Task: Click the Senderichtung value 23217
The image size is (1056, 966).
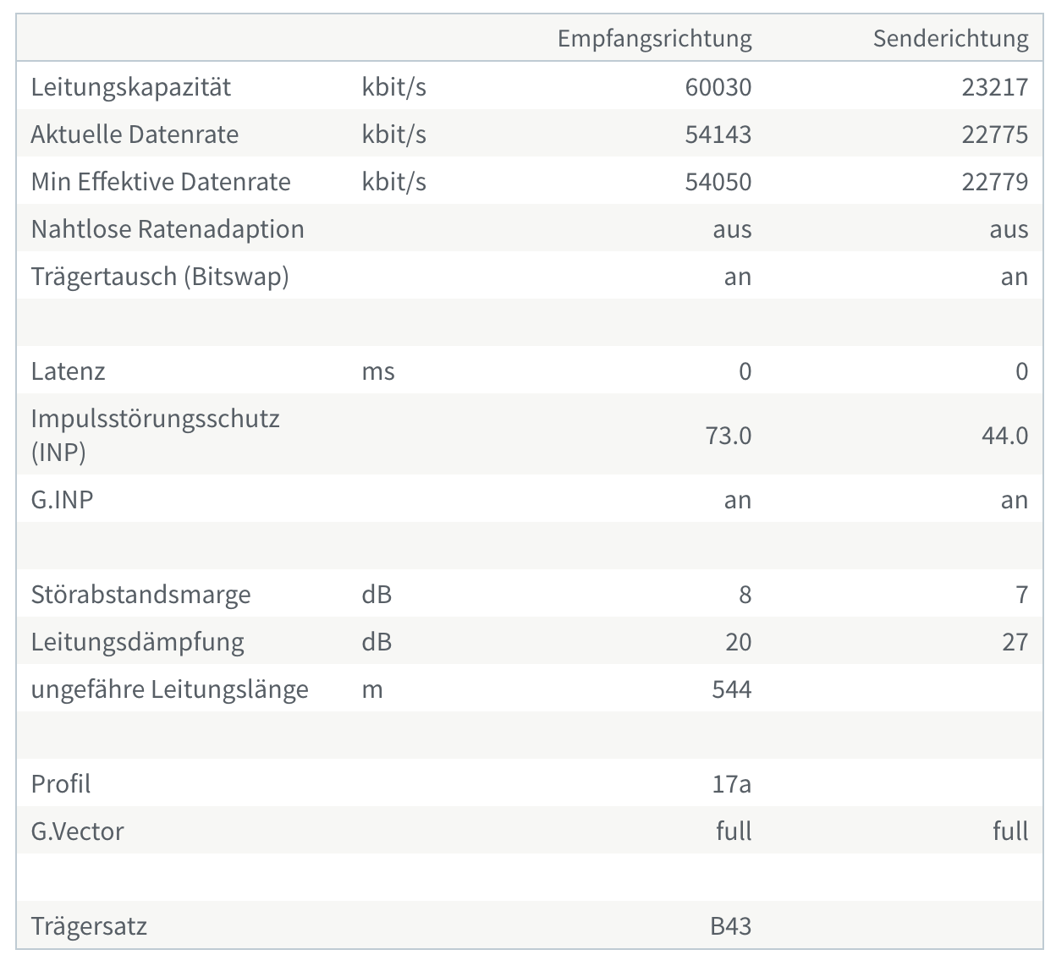Action: (x=995, y=87)
